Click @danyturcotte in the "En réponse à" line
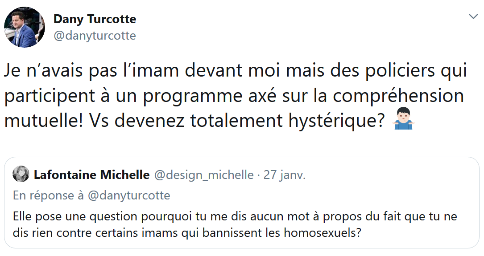The width and height of the screenshot is (484, 256). tap(129, 195)
